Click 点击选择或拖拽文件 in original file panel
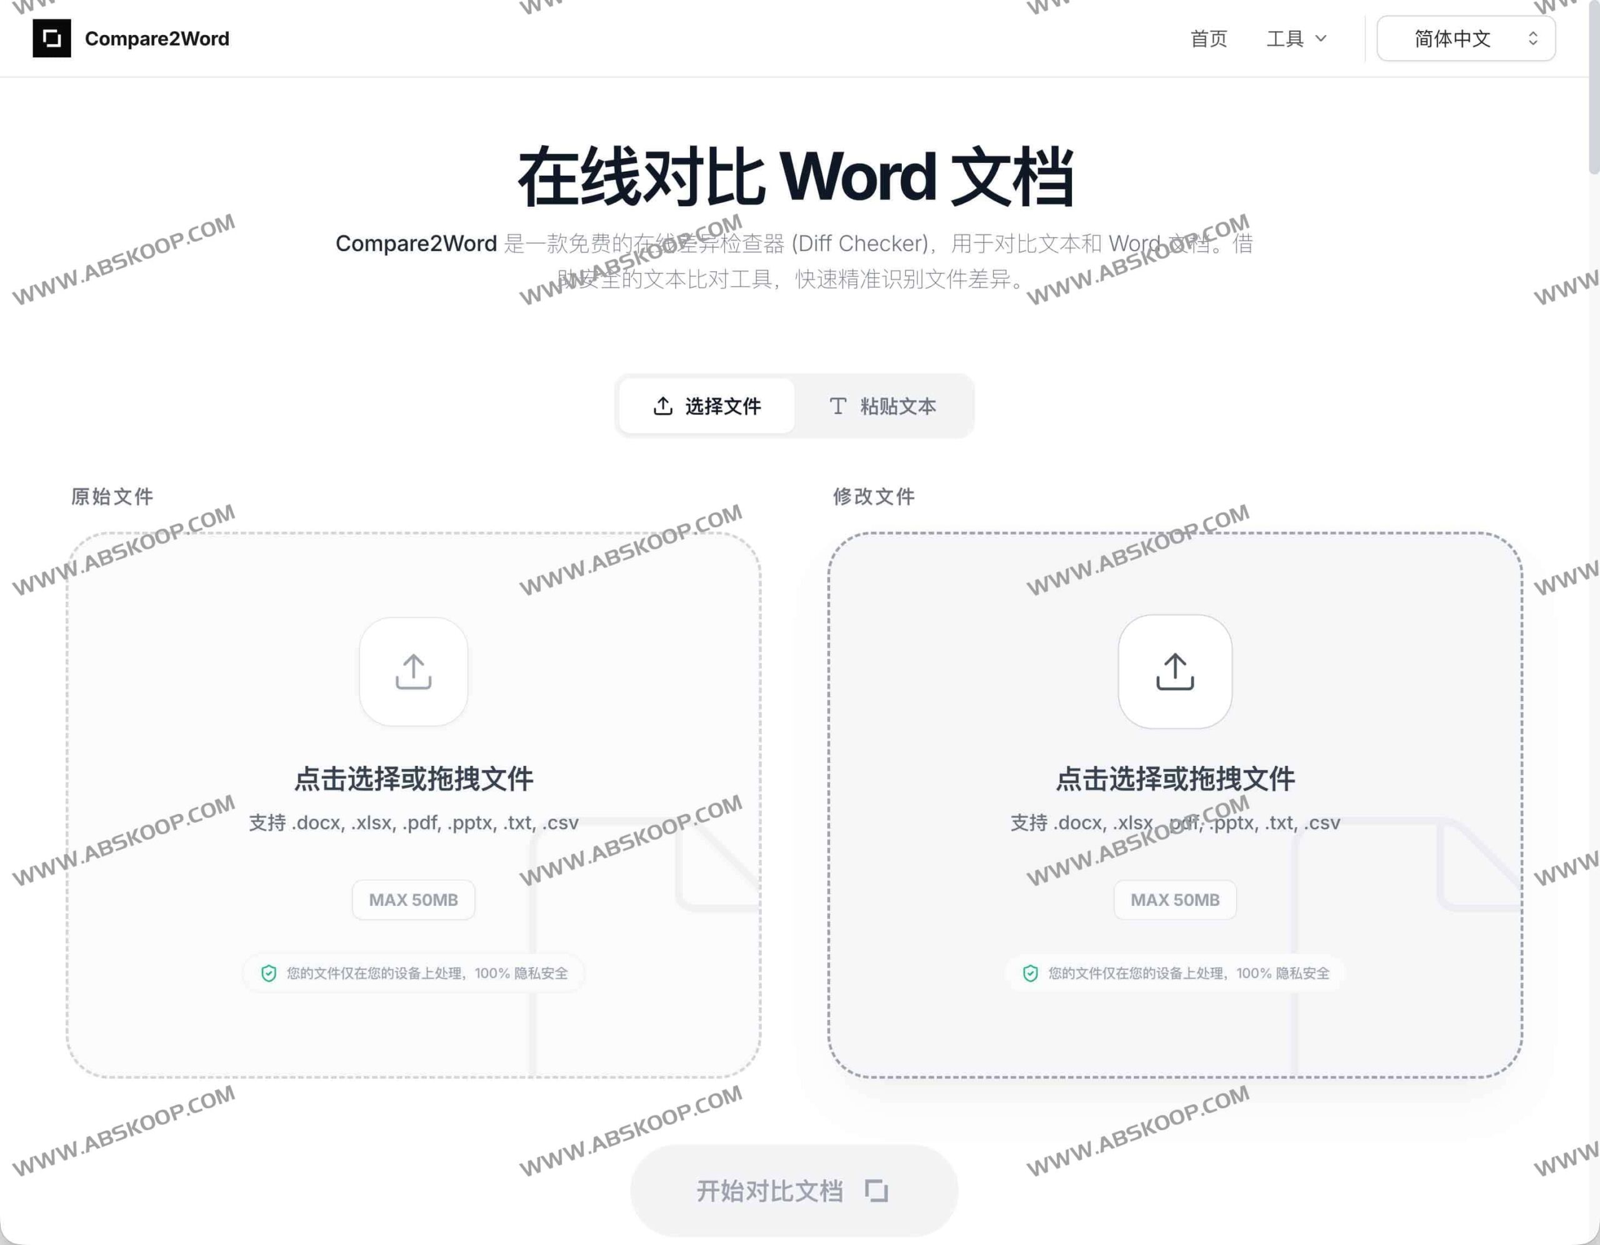This screenshot has width=1600, height=1245. [x=413, y=779]
